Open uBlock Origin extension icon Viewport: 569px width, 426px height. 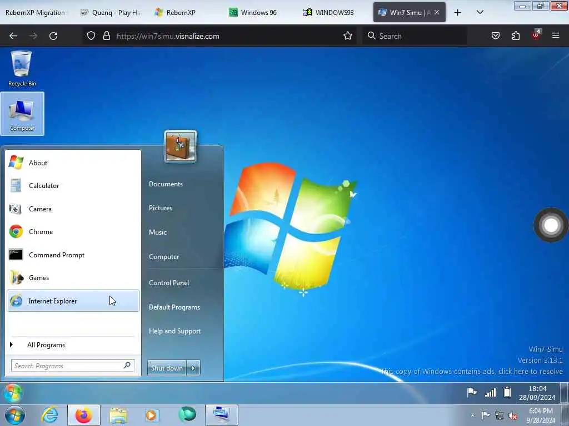tap(536, 35)
